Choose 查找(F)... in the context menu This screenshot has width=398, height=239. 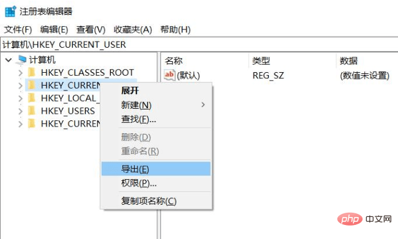pyautogui.click(x=156, y=119)
